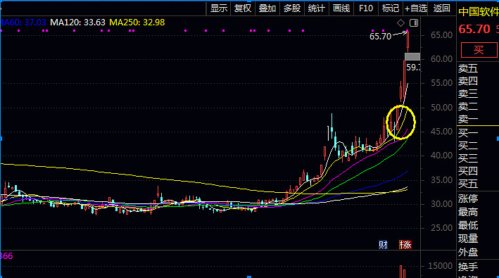Open the 叠加 overlay dropdown
Viewport: 499px width, 278px height.
pos(267,8)
